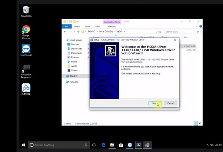
Task: Select the Application Tools contextual tab
Action: point(112,22)
